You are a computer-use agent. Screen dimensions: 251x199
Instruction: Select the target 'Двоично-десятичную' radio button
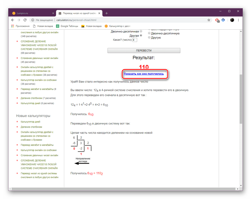click(149, 33)
